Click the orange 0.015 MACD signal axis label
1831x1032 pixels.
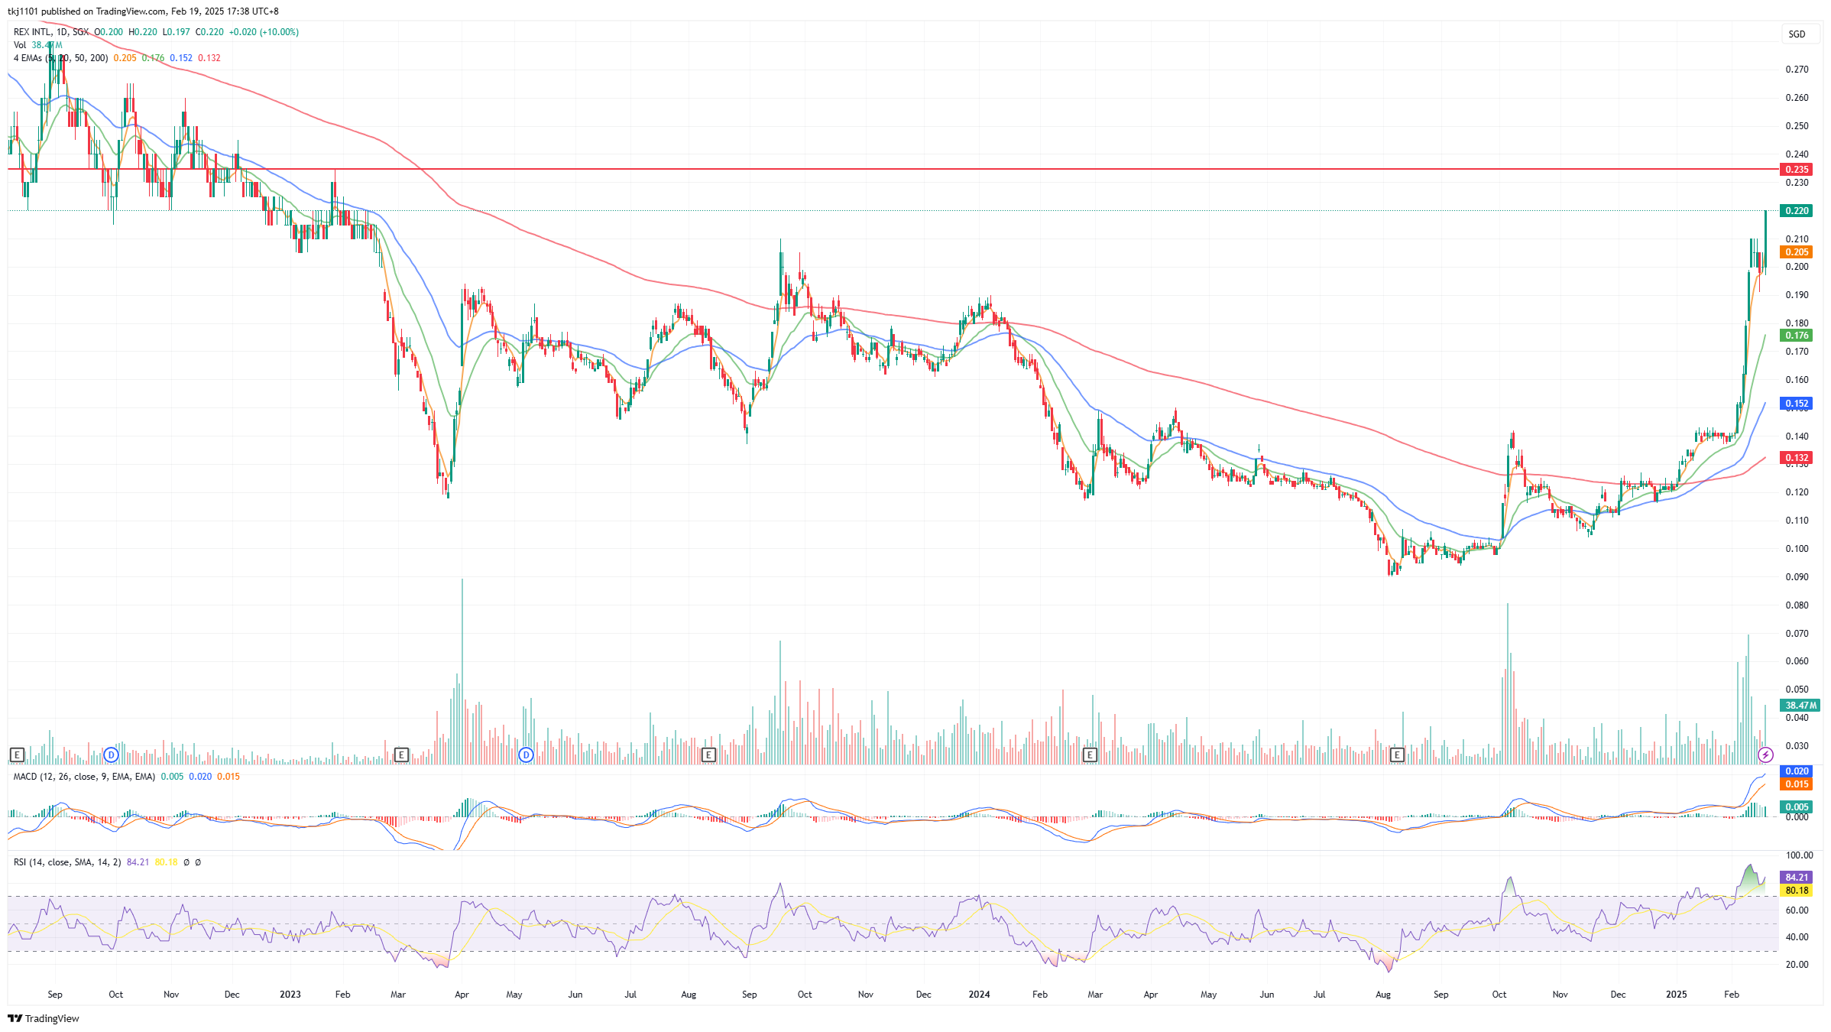pos(1797,784)
